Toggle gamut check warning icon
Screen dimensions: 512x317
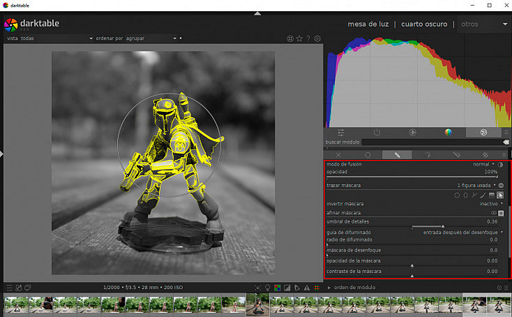click(x=307, y=288)
